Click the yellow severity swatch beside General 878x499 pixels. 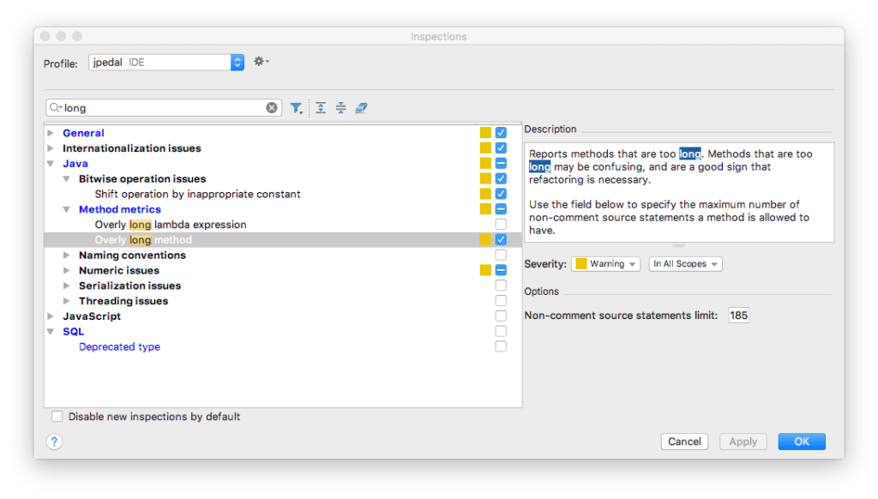[485, 133]
